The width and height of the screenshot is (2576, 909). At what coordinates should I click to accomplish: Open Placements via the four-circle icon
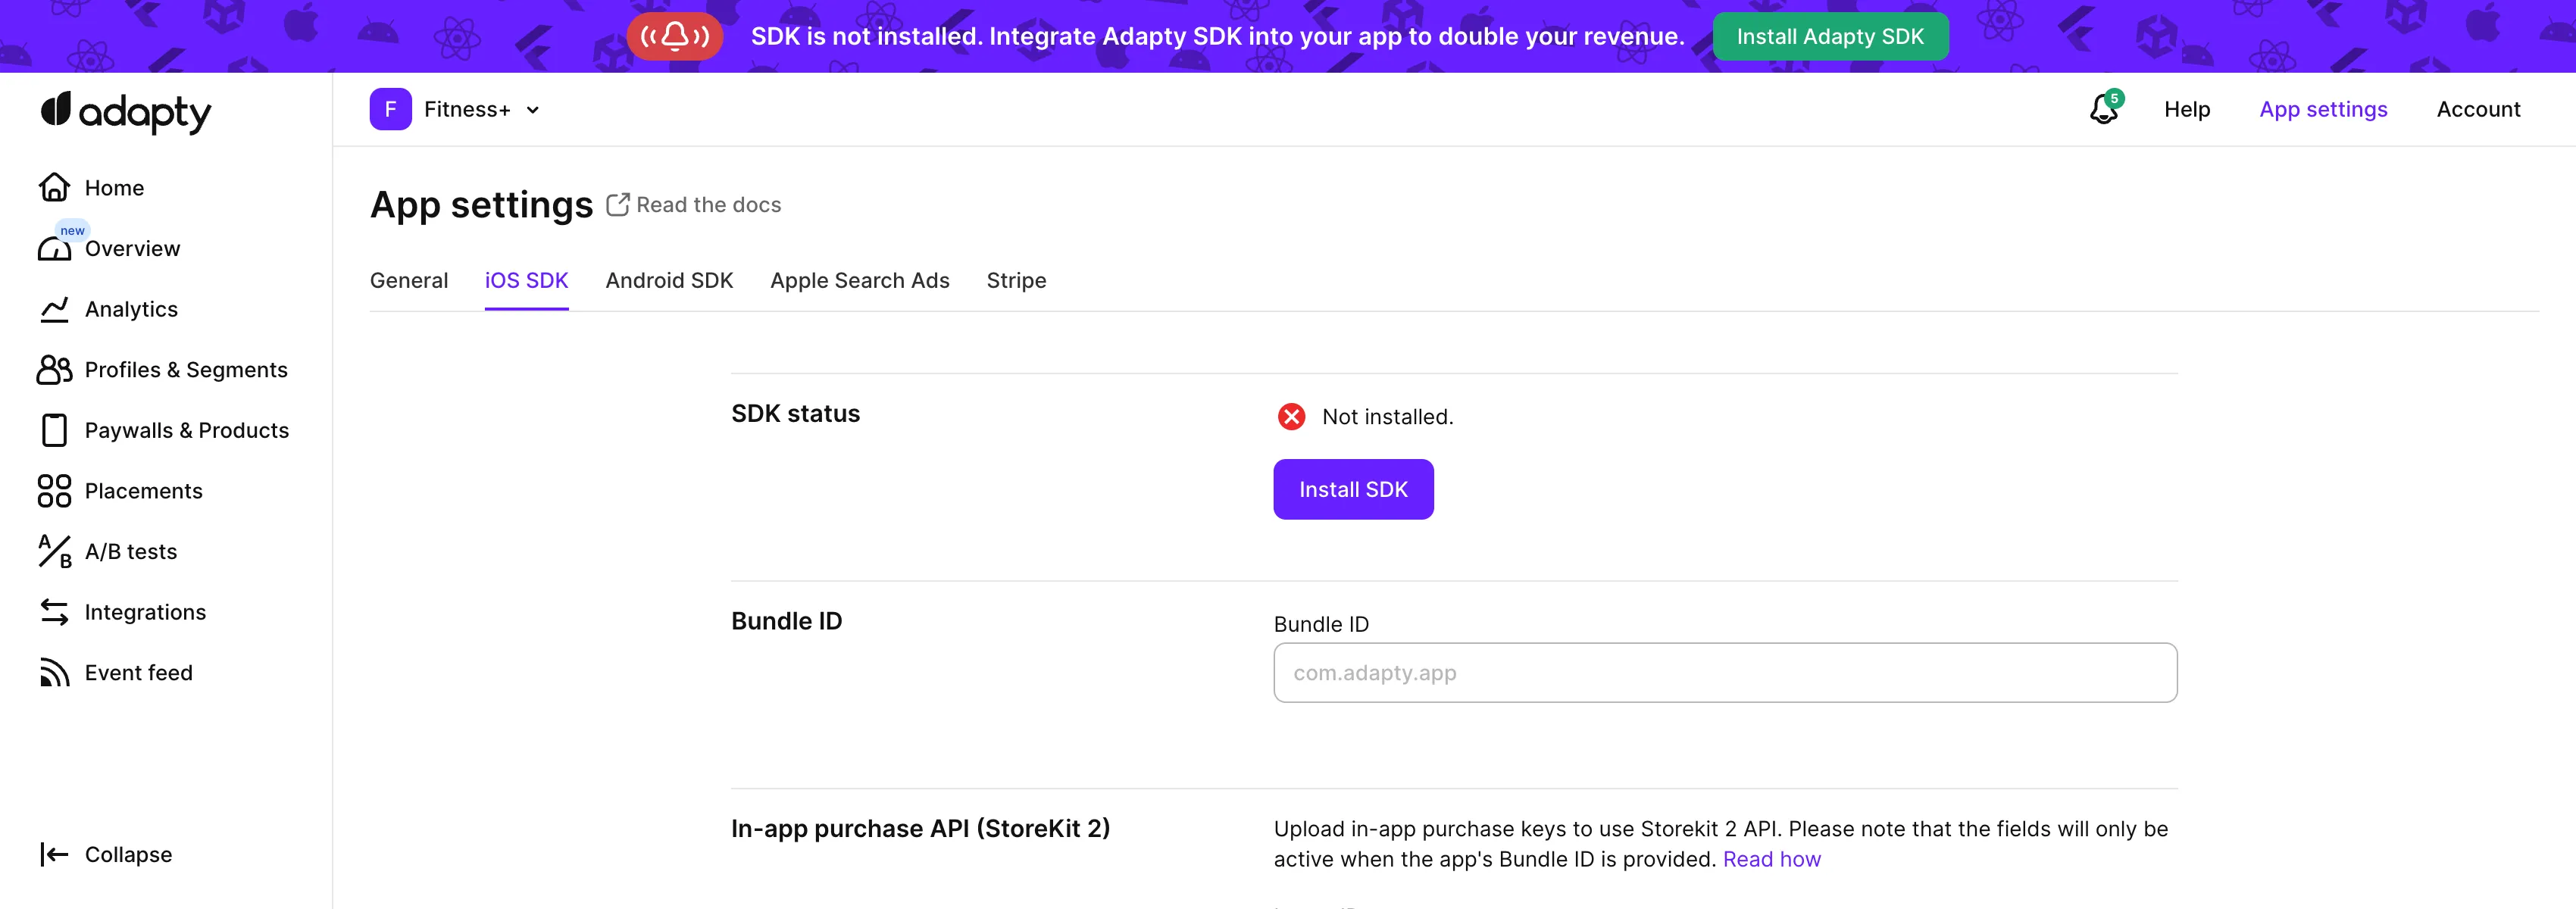[54, 491]
